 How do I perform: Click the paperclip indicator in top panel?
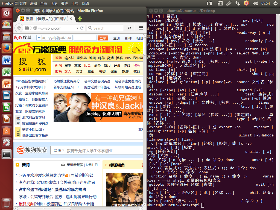pos(229,3)
